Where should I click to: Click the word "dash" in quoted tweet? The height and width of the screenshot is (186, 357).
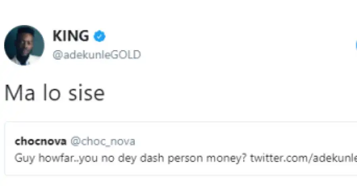click(x=152, y=158)
